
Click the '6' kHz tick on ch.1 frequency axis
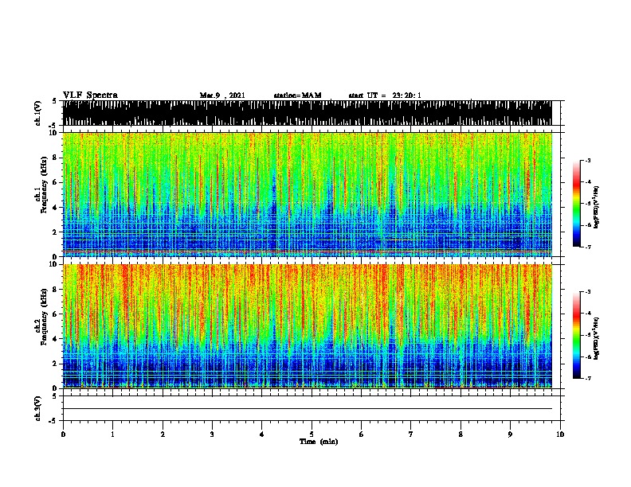(56, 182)
